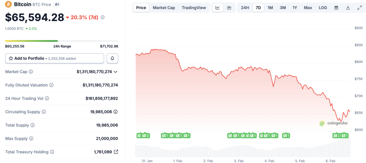Open the TradingView chart tab
This screenshot has height=163, width=366.
coord(194,8)
